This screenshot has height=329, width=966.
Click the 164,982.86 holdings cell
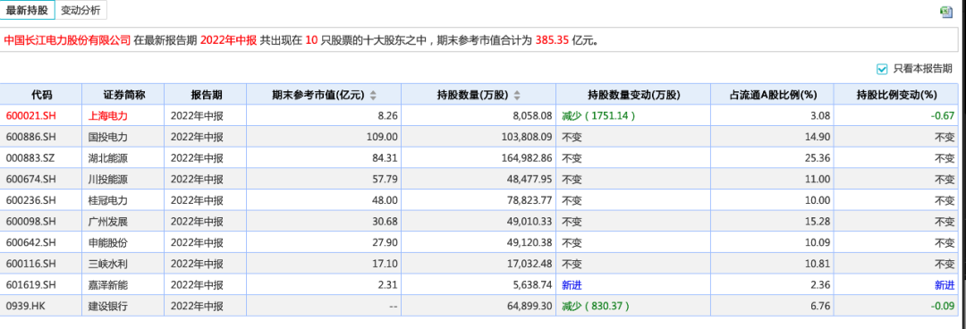tap(479, 157)
